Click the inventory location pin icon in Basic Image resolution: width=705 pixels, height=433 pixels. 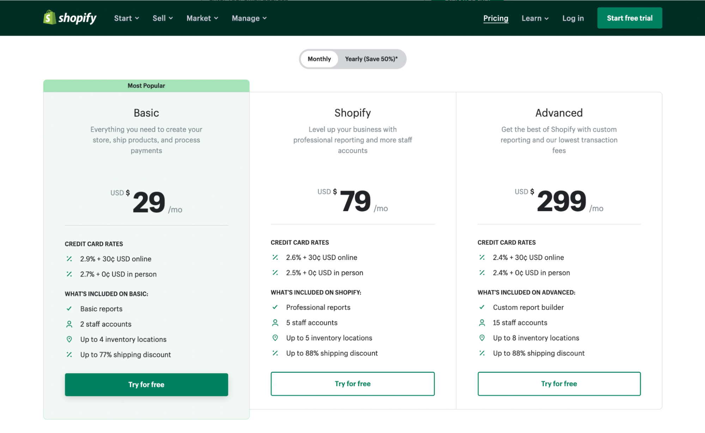pyautogui.click(x=69, y=339)
